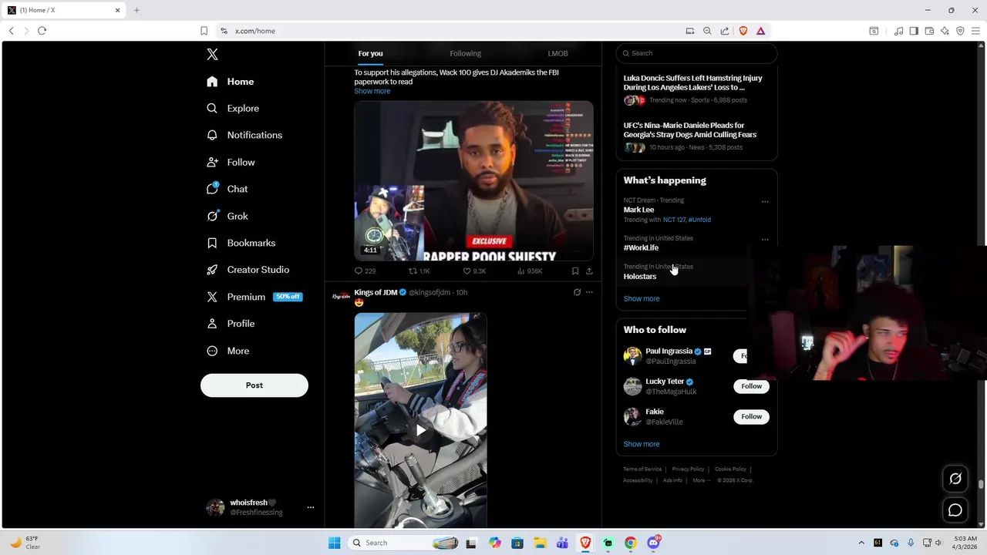View analytics showing 936K views
Viewport: 987px width, 555px height.
[x=529, y=271]
